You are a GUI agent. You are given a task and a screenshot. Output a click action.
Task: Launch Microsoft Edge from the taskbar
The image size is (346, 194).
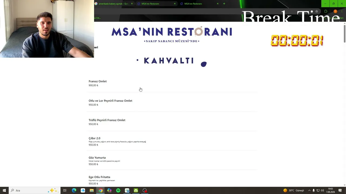74,190
